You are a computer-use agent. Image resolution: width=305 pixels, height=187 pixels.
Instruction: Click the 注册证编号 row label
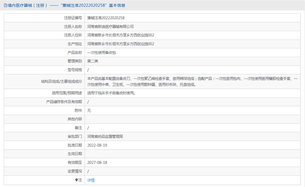(73, 18)
